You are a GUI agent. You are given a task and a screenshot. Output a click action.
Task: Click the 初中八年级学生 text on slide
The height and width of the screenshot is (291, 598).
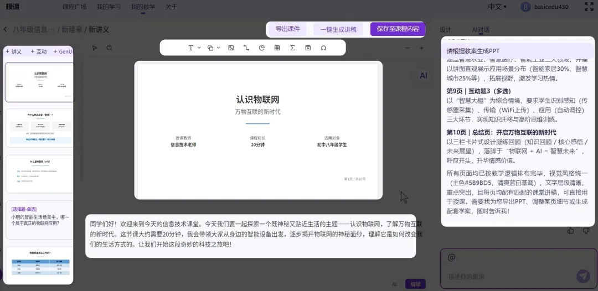tap(332, 145)
